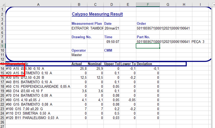The image size is (215, 128).
Task: Select row 9 header
Action: tap(3, 46)
